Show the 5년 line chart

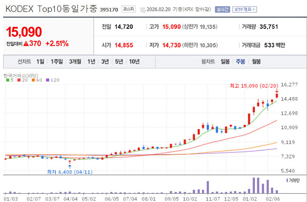pos(119,62)
